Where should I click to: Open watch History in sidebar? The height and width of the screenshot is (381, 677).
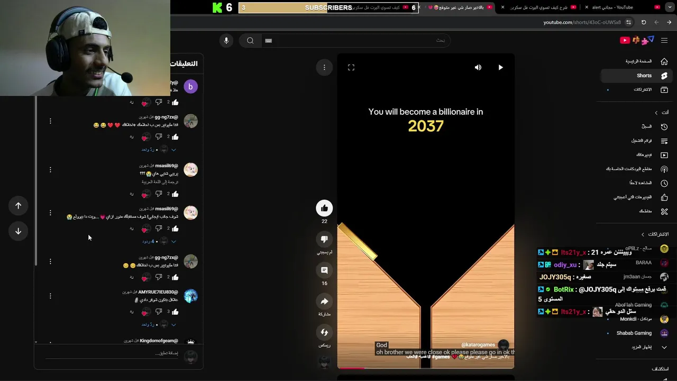click(638, 126)
